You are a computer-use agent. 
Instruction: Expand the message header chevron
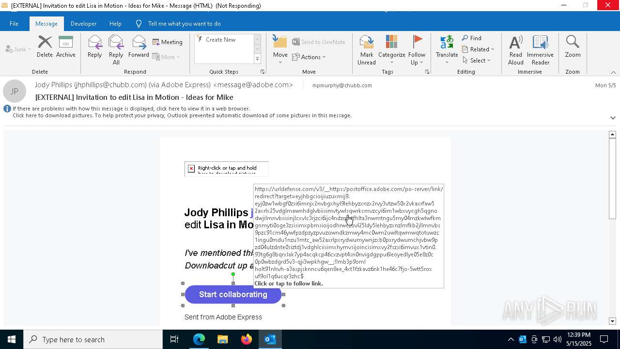pyautogui.click(x=613, y=118)
